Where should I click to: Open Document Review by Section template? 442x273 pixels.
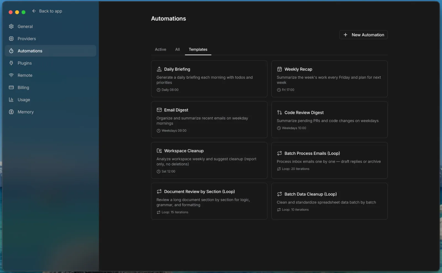pos(209,201)
